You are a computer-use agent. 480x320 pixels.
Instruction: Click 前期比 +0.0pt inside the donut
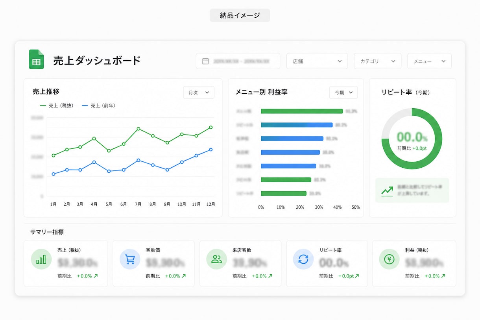(412, 148)
